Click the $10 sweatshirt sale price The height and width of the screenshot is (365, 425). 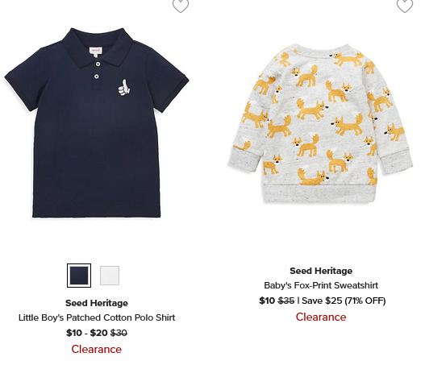tap(267, 301)
